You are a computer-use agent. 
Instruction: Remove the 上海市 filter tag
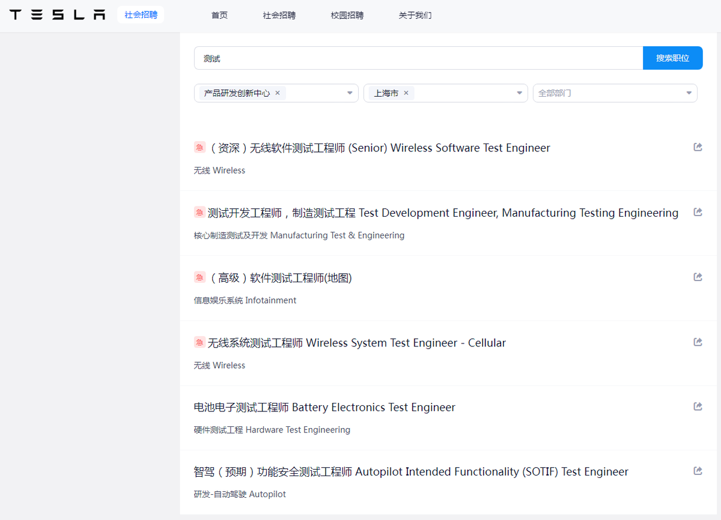406,94
